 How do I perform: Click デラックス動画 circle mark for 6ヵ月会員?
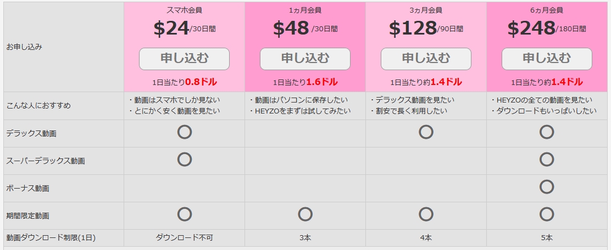click(547, 132)
